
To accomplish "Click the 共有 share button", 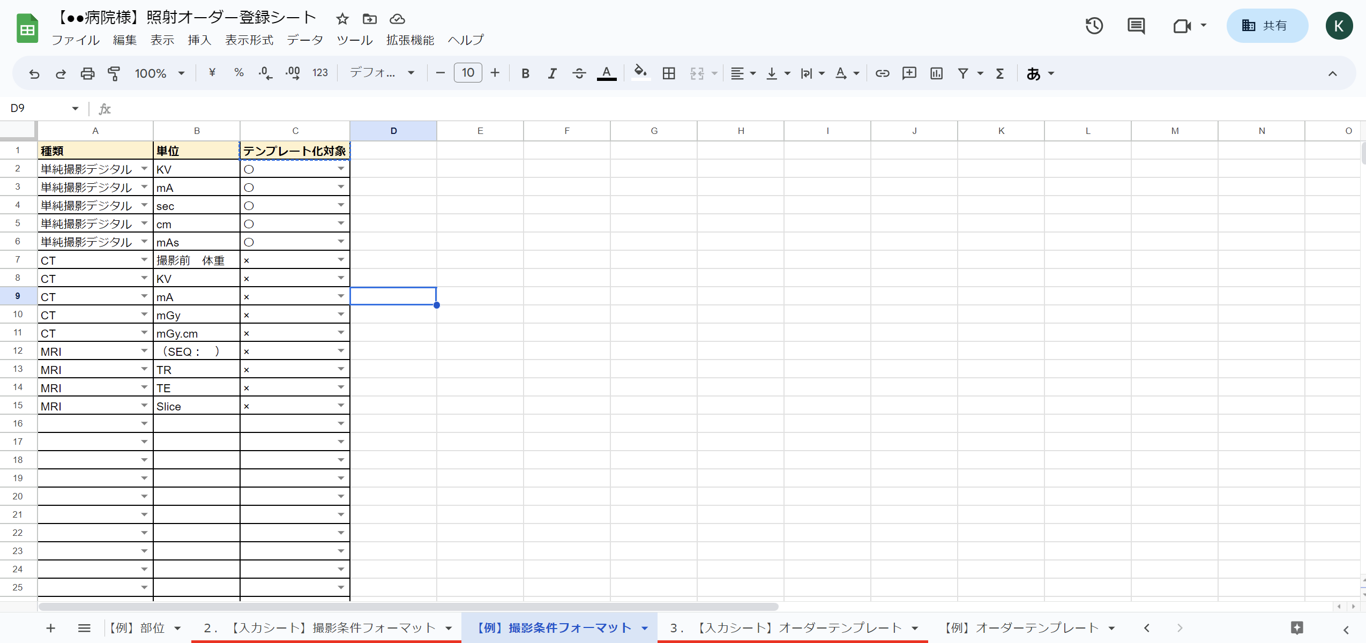I will pos(1267,26).
